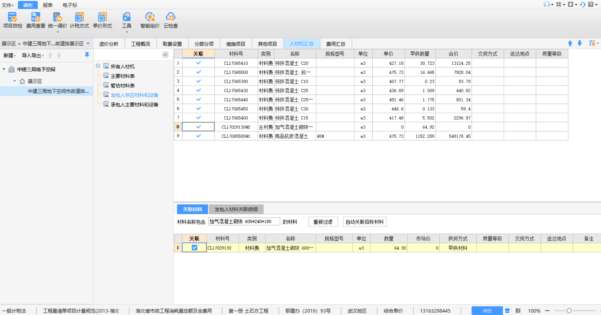Launch the 智能组价 tool
The image size is (601, 315).
[150, 21]
